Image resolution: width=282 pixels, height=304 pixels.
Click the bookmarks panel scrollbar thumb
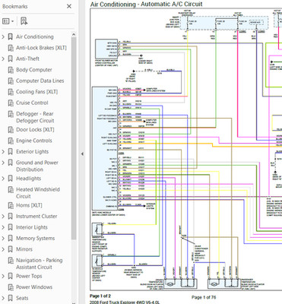click(x=74, y=138)
